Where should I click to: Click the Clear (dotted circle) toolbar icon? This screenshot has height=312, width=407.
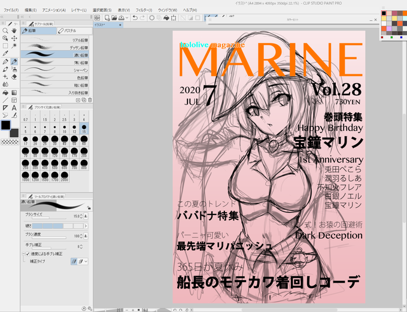point(151,18)
